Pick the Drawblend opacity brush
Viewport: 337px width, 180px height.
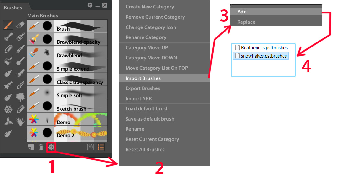[x=67, y=39]
